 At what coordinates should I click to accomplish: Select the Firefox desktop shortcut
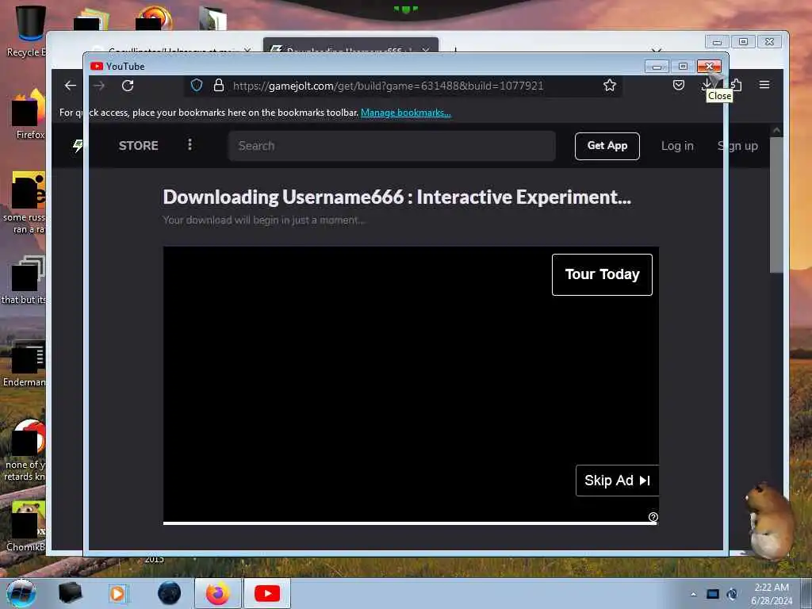[29, 115]
